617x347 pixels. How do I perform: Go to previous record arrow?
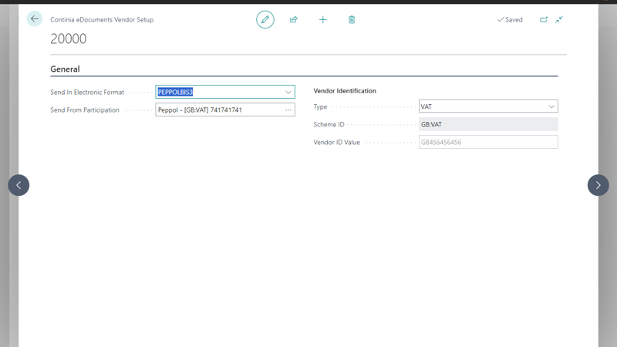point(19,185)
